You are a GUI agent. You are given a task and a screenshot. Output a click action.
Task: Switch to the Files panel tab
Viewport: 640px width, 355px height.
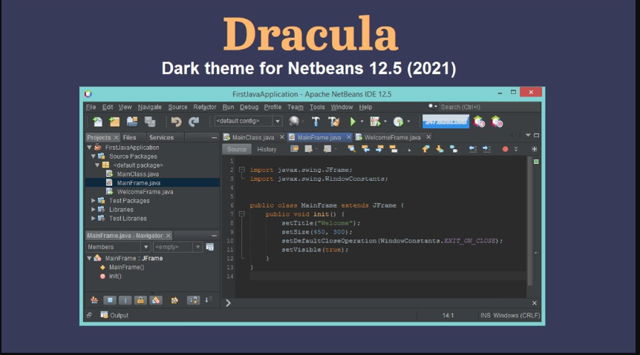[x=129, y=138]
